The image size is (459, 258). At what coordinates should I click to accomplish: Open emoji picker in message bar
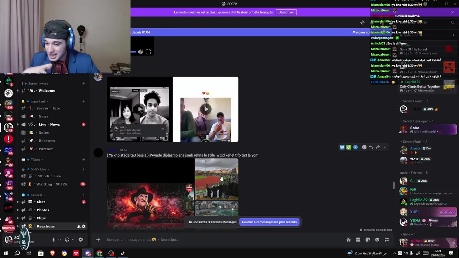377,240
